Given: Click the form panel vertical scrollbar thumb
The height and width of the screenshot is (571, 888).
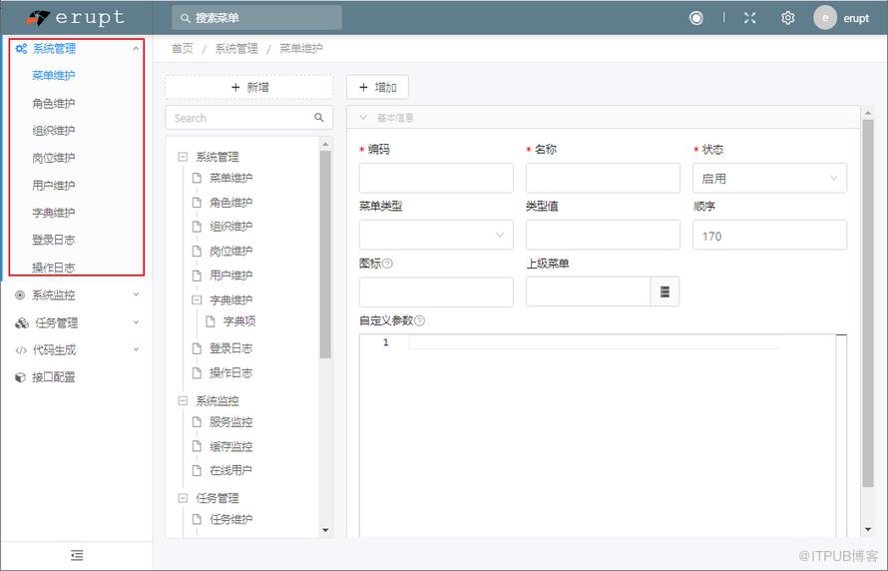Looking at the screenshot, I should (868, 303).
